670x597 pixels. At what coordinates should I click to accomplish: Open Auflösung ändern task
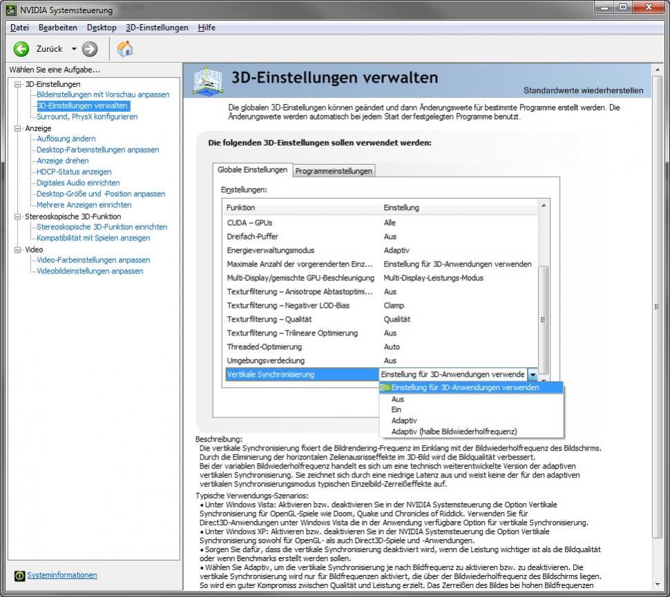click(x=66, y=138)
